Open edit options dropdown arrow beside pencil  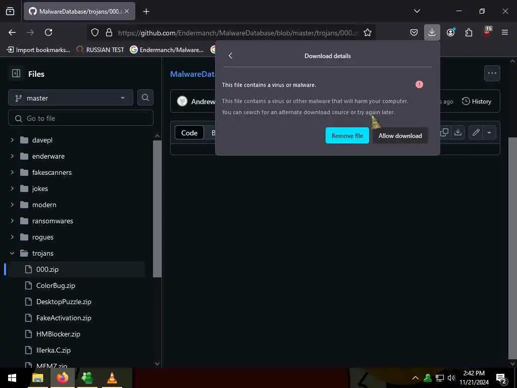click(489, 133)
